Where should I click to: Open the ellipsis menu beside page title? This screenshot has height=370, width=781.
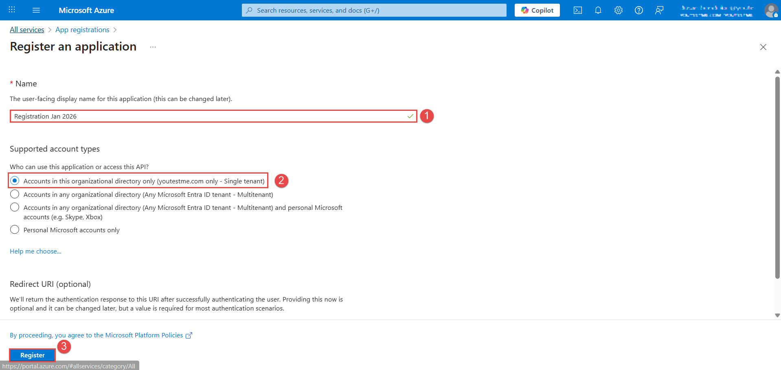coord(153,47)
